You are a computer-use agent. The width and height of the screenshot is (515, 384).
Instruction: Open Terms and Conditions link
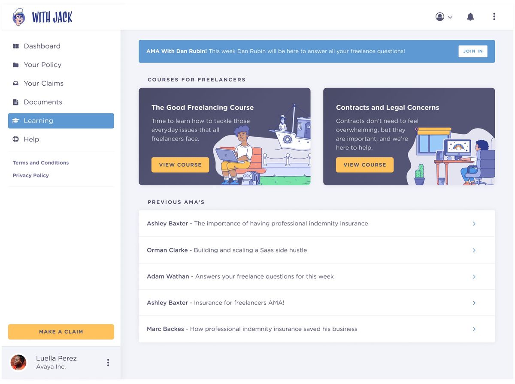click(x=41, y=163)
